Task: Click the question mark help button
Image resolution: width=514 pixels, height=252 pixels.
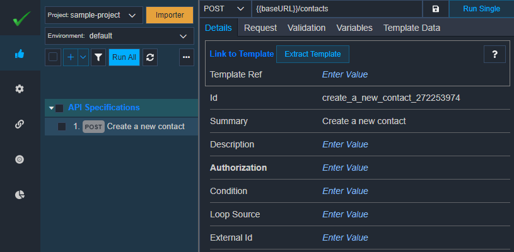Action: pos(494,54)
